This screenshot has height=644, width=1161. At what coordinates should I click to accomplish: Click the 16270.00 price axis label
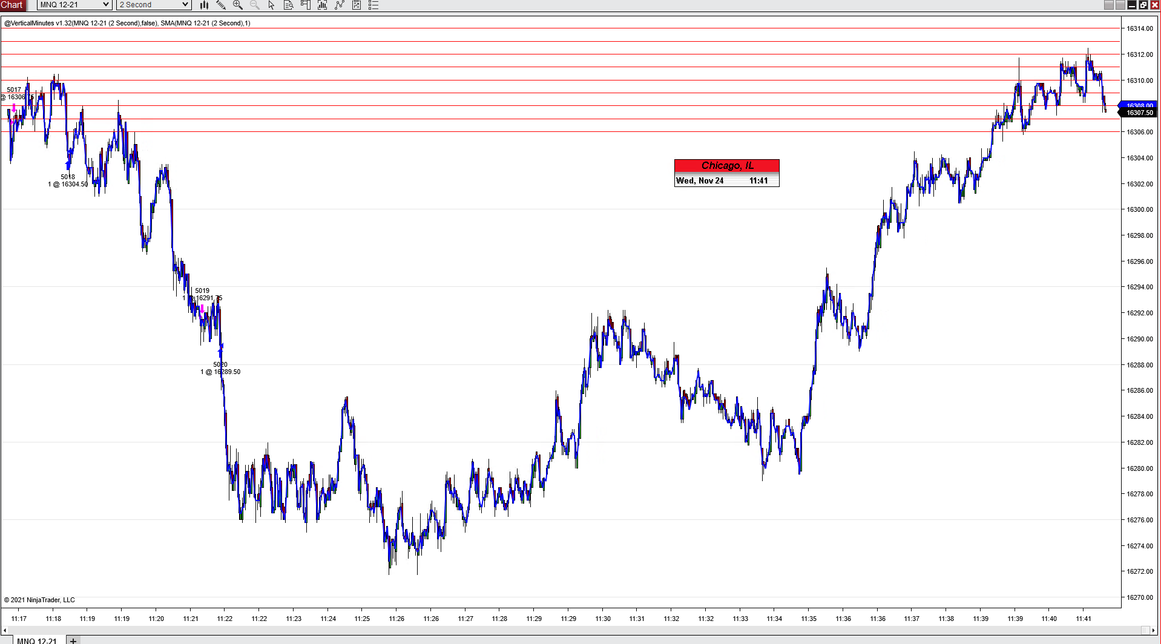(x=1140, y=597)
